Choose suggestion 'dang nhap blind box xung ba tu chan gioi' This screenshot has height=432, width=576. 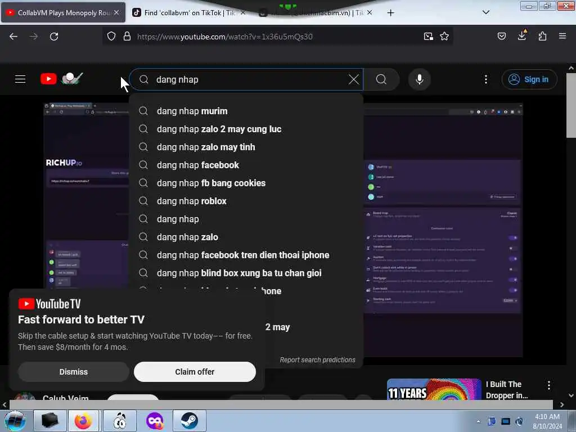(x=246, y=273)
